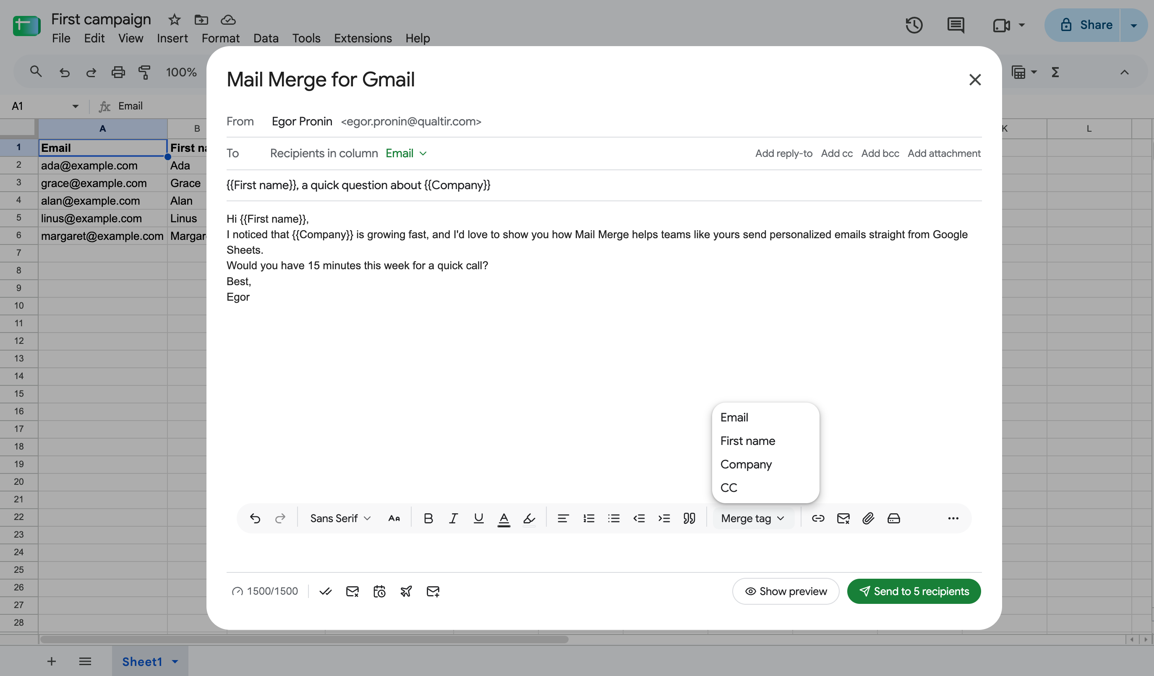Screen dimensions: 1154x676
Task: Click Add bcc link
Action: click(x=880, y=153)
